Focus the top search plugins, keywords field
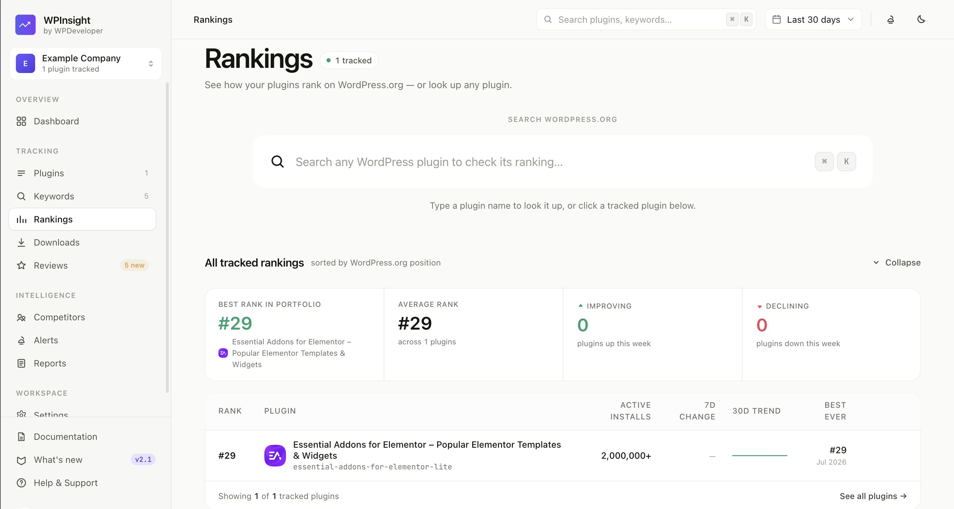 click(x=646, y=19)
